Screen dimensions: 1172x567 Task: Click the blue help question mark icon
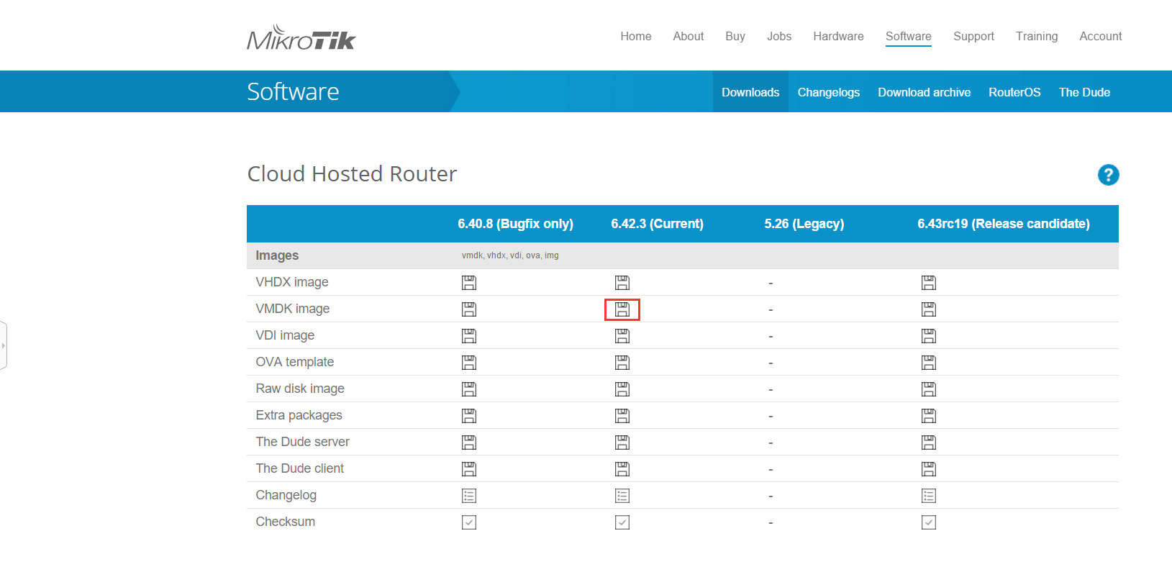pos(1108,175)
